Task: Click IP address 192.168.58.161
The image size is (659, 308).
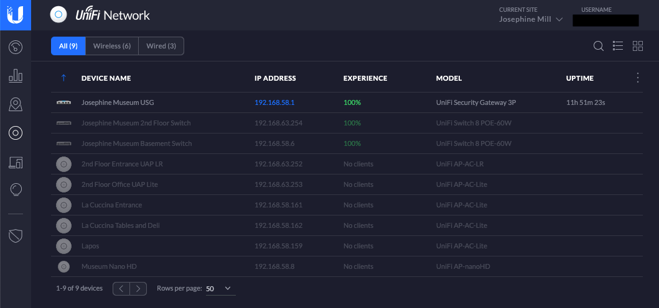Action: click(278, 205)
